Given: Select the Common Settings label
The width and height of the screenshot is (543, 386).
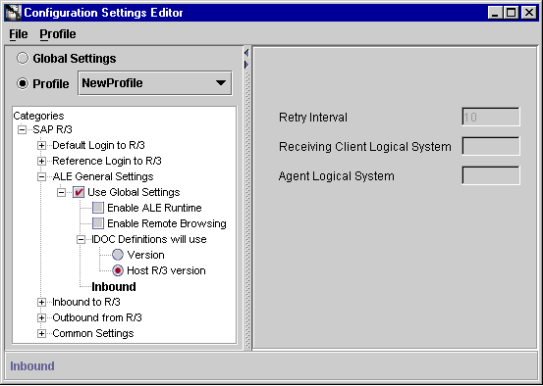Looking at the screenshot, I should click(x=93, y=333).
